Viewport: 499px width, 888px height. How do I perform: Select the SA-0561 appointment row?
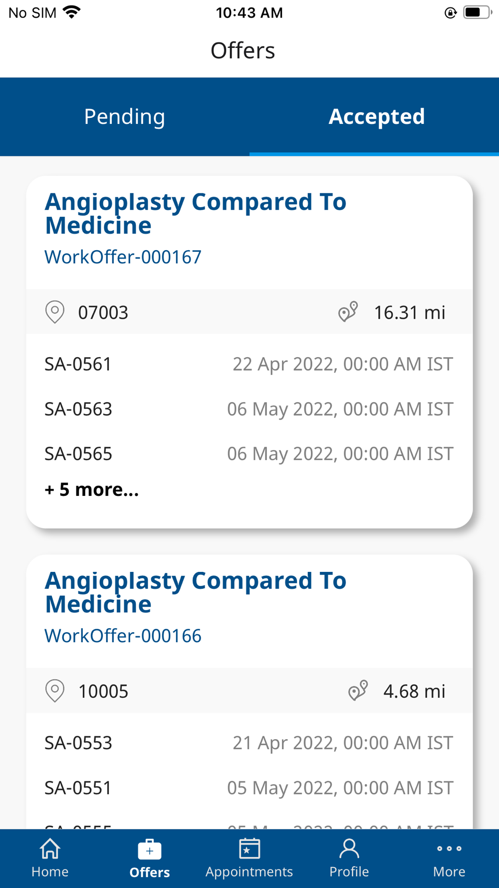(249, 364)
